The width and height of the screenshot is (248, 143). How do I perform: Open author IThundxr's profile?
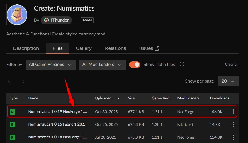tap(56, 20)
